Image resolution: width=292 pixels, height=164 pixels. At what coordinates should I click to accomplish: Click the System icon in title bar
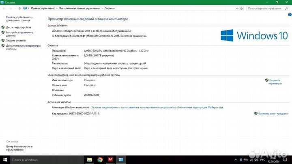2,2
